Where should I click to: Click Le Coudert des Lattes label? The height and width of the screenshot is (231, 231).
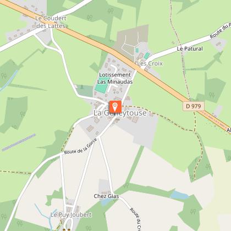[x=51, y=22]
